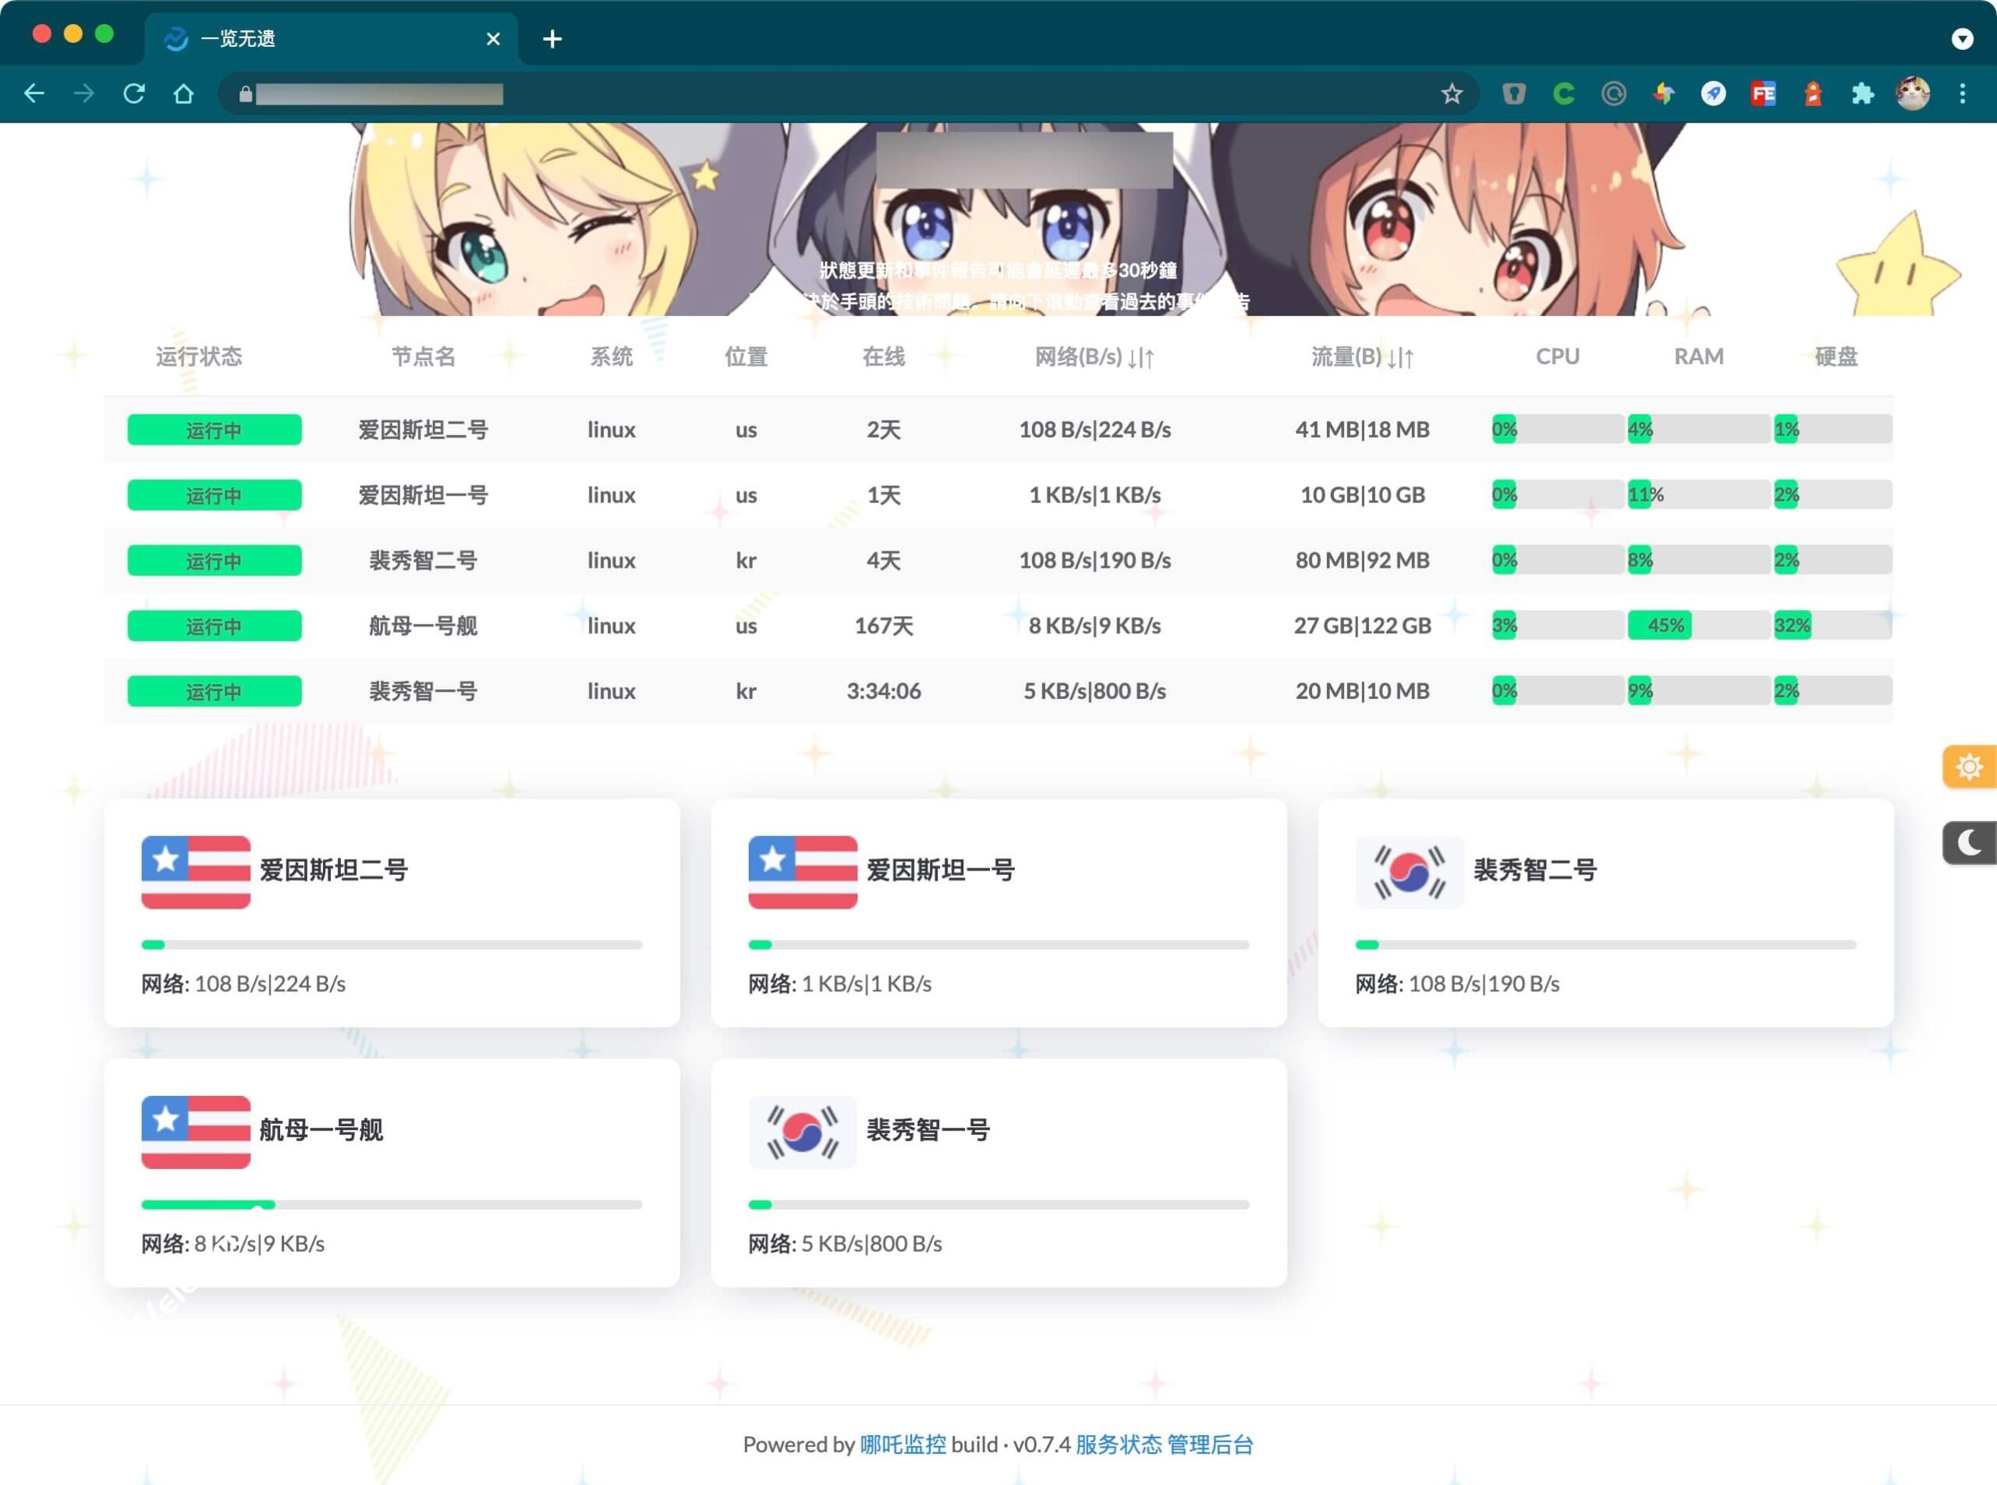Open the shield extension icon
Image resolution: width=1997 pixels, height=1485 pixels.
coord(1514,94)
